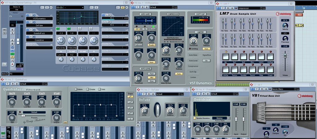Toggle the lo EQ band power button
317x139 pixels.
[58, 28]
